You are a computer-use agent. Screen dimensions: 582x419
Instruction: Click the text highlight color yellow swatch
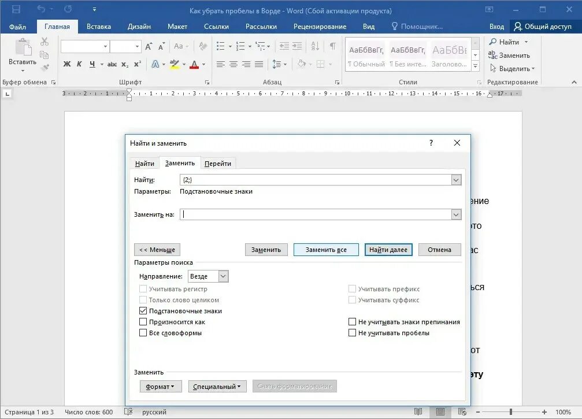(174, 64)
